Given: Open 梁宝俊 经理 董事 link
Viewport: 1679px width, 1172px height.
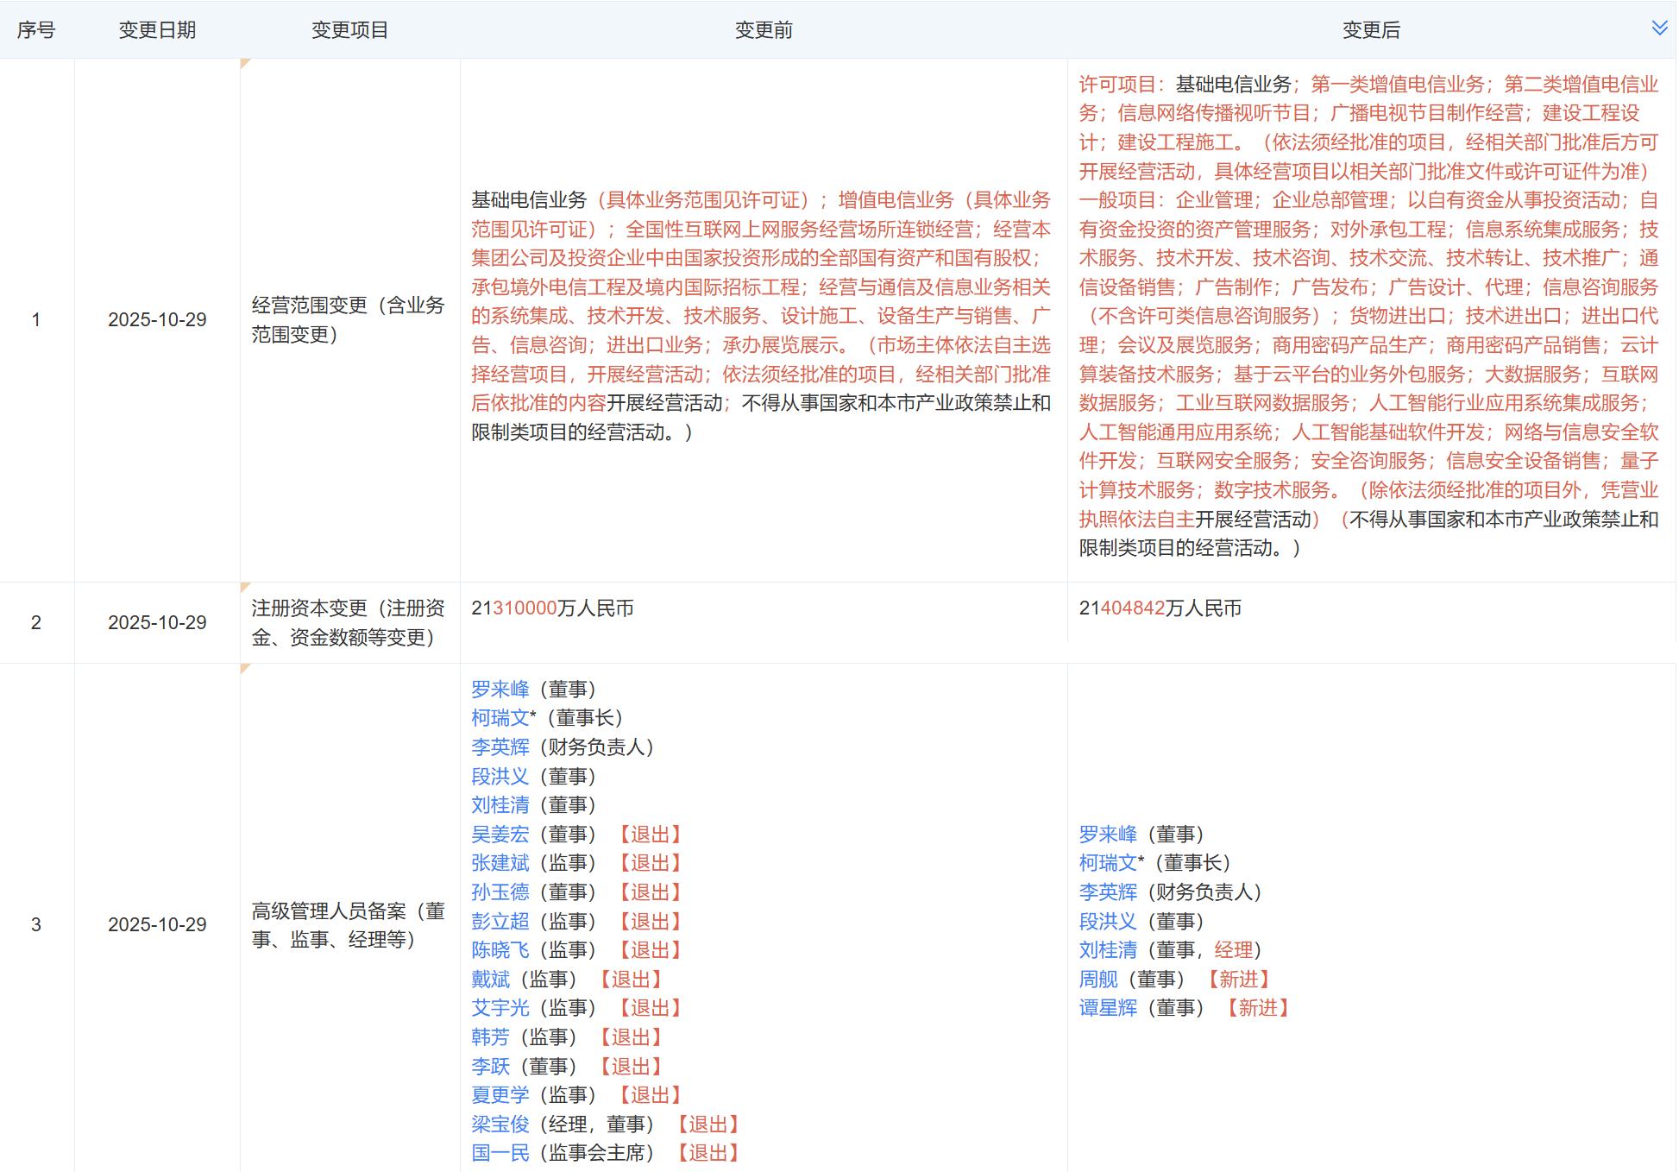Looking at the screenshot, I should [x=500, y=1124].
